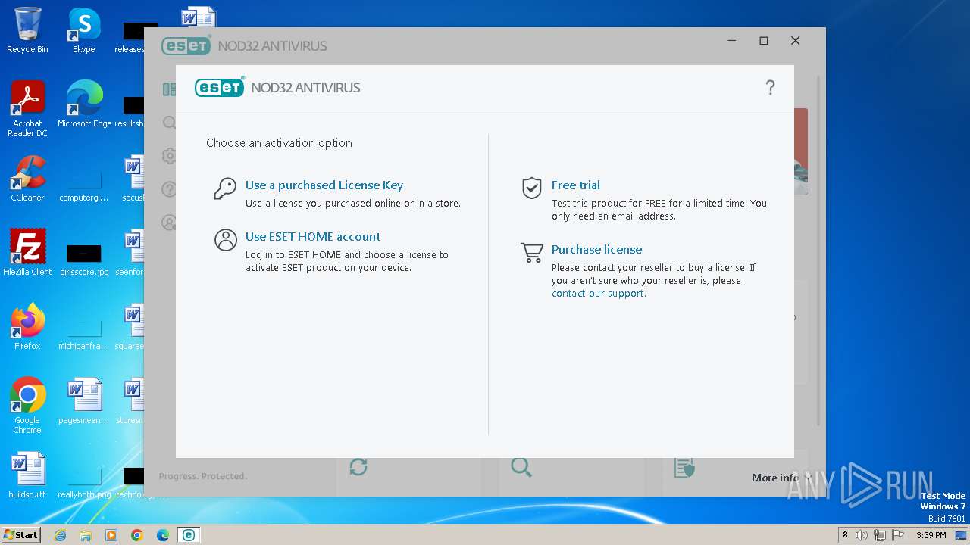Open the Computer scan sidebar icon

point(169,123)
